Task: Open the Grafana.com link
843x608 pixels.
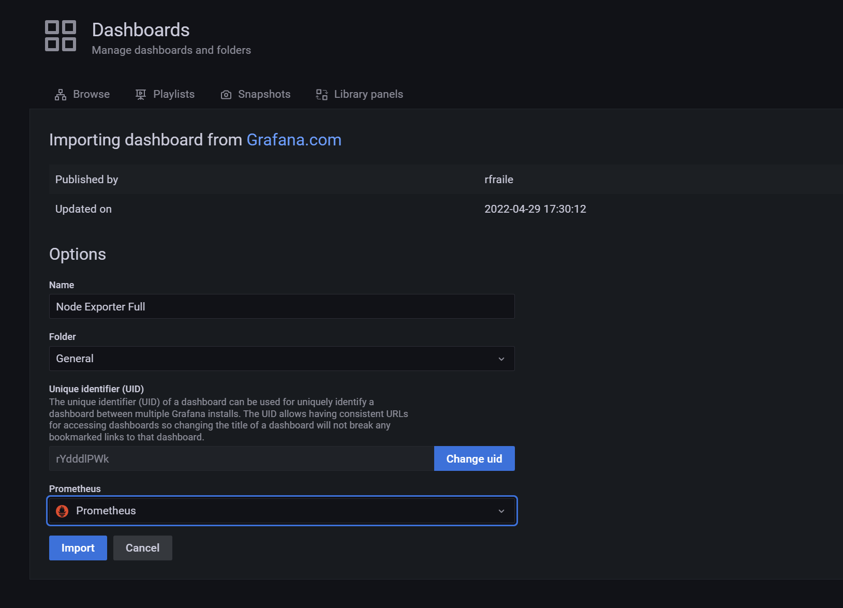Action: click(x=294, y=140)
